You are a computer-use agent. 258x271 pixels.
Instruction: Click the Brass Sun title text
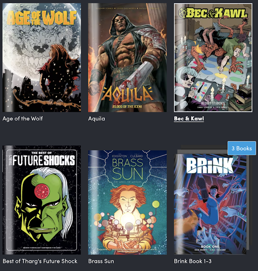coord(101,261)
